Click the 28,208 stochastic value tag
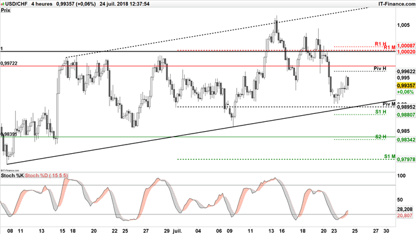The width and height of the screenshot is (416, 234). click(405, 209)
